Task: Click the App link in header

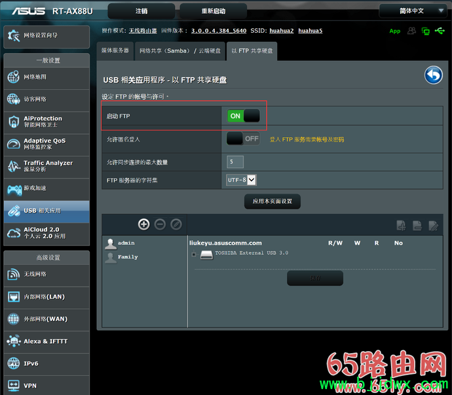Action: (394, 31)
